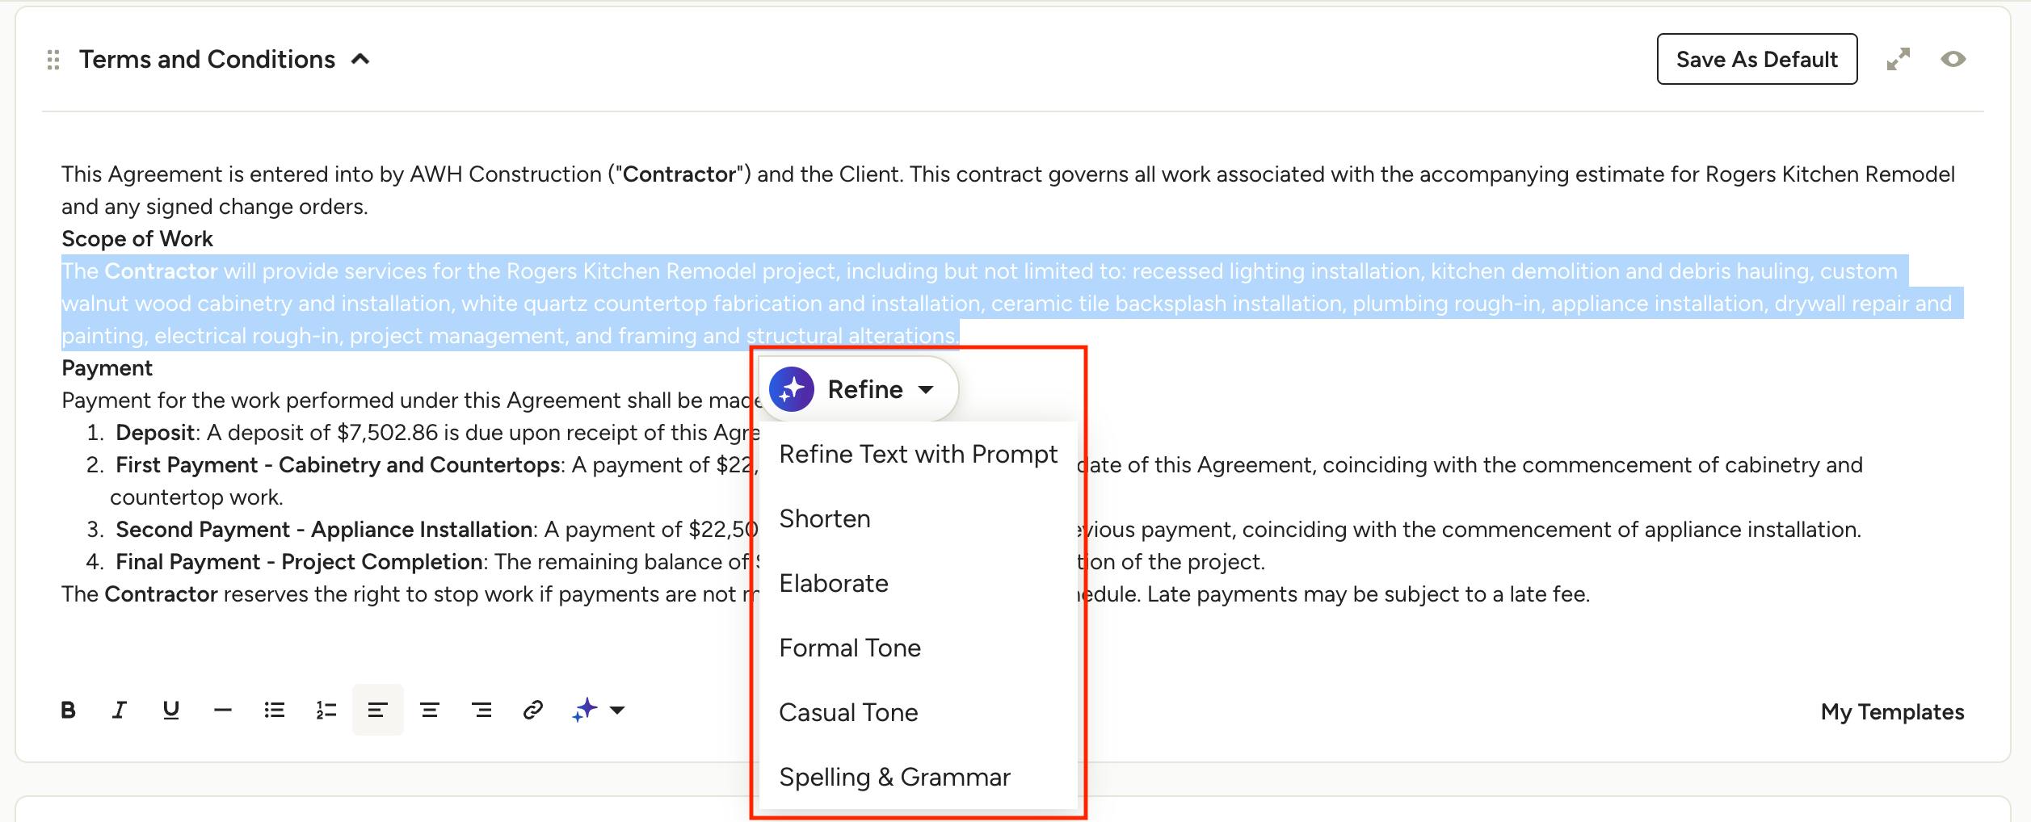Image resolution: width=2031 pixels, height=822 pixels.
Task: Choose Formal Tone option
Action: click(850, 648)
